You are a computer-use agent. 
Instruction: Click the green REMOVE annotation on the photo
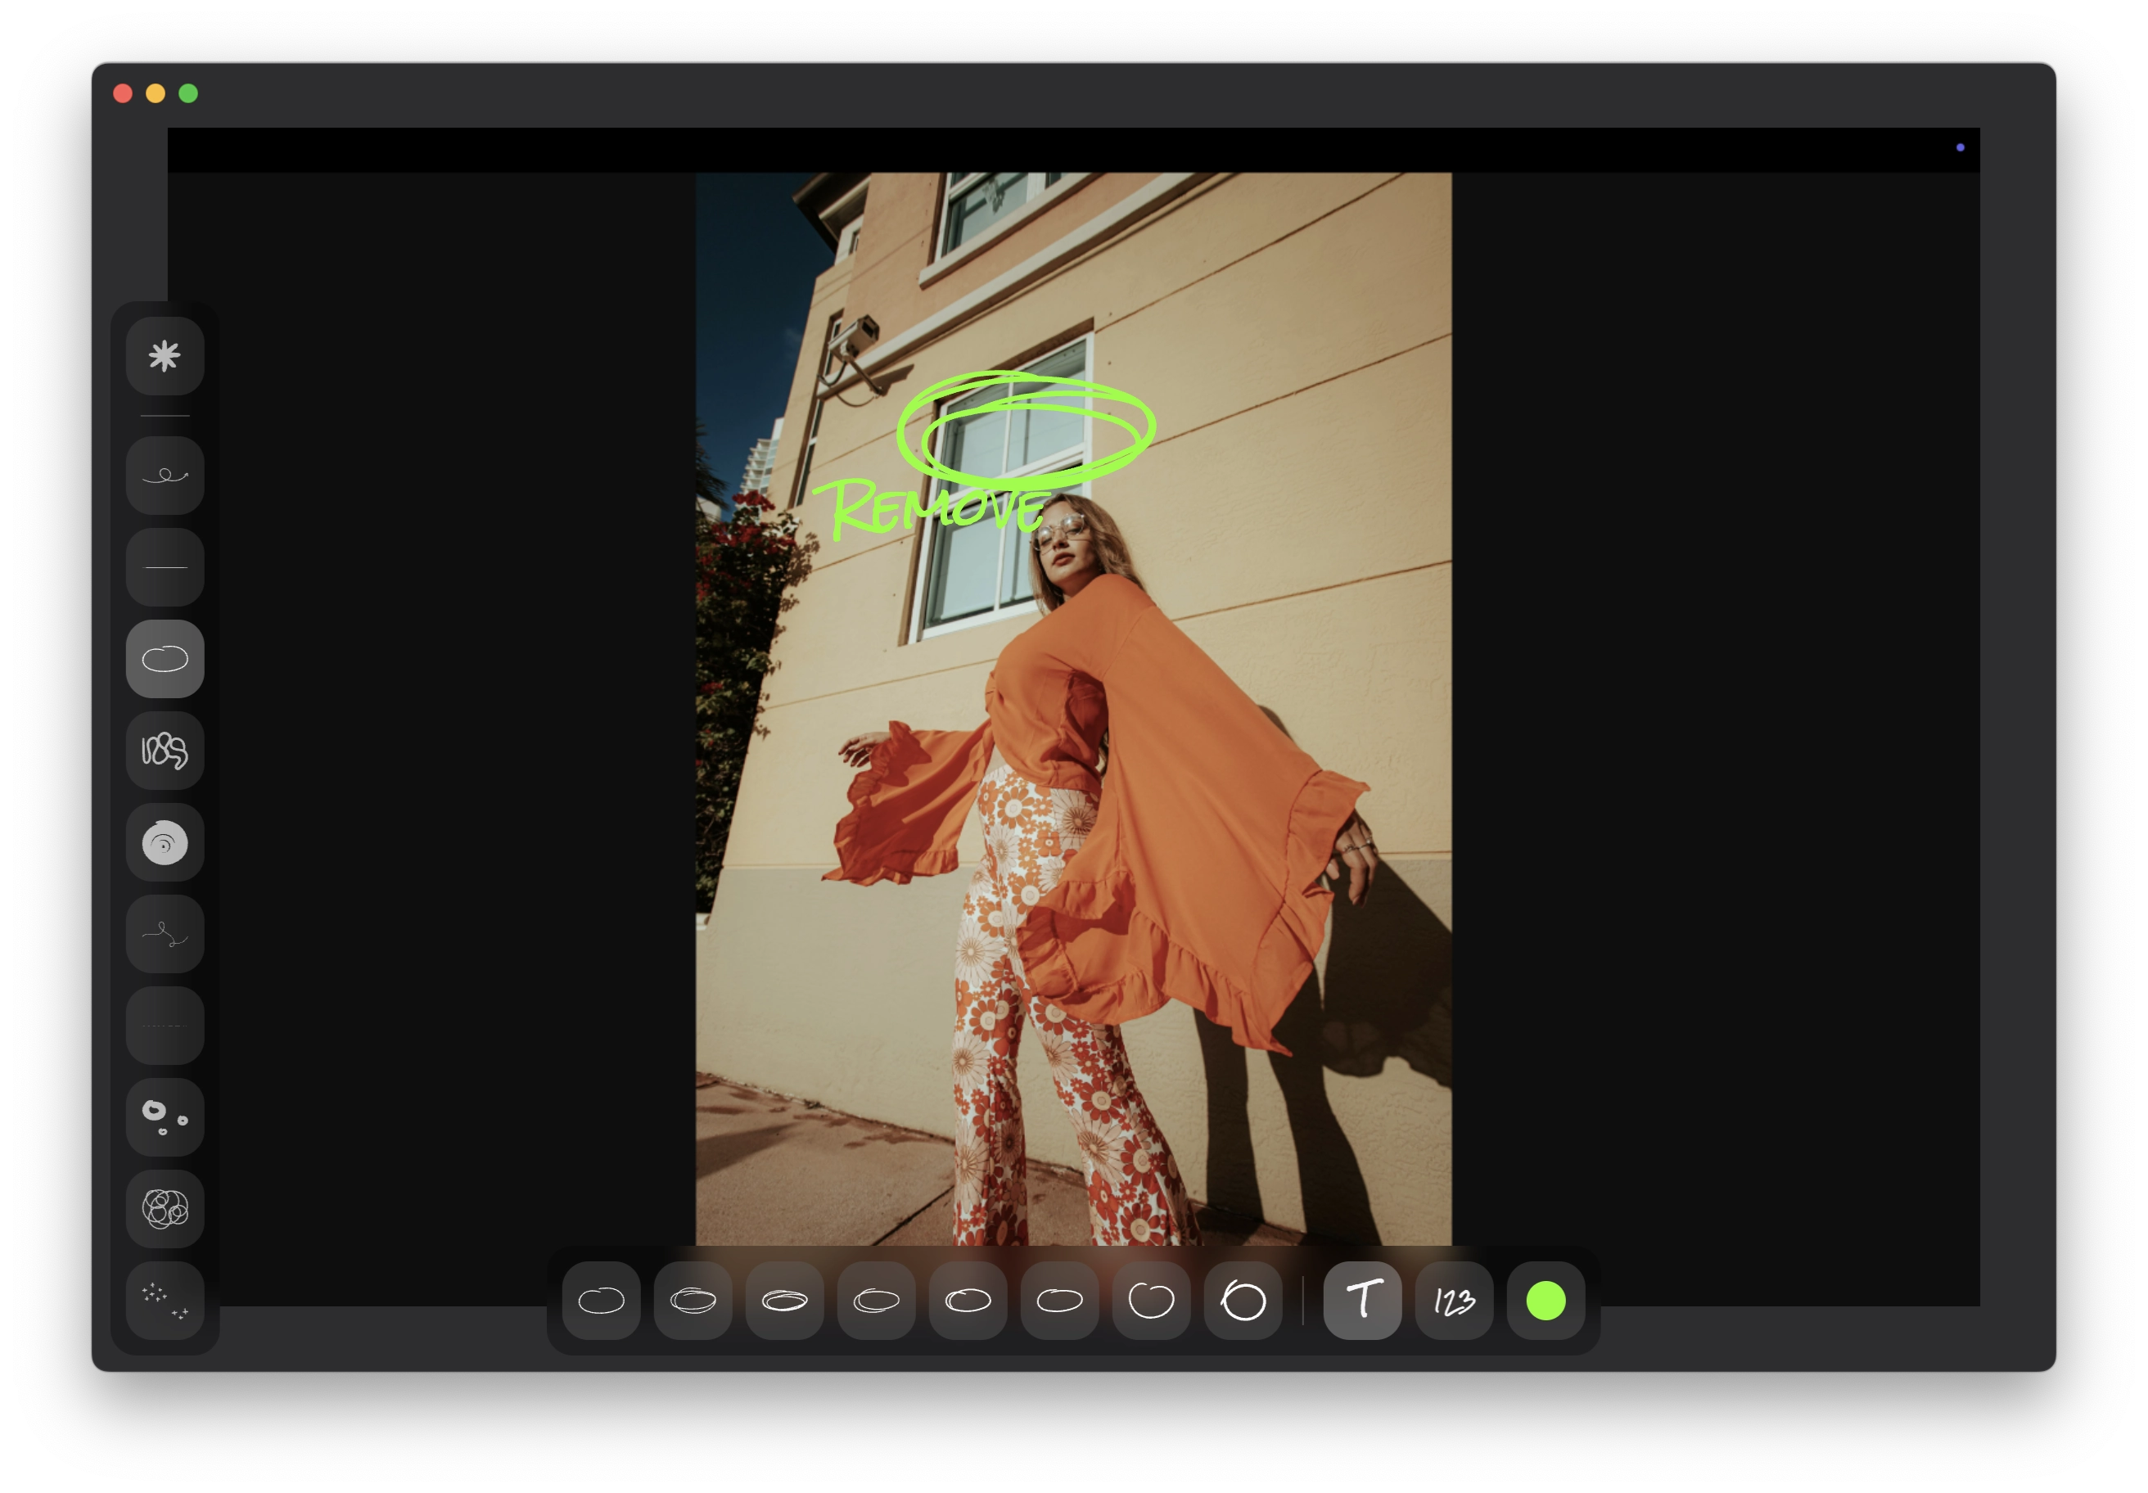[x=936, y=509]
